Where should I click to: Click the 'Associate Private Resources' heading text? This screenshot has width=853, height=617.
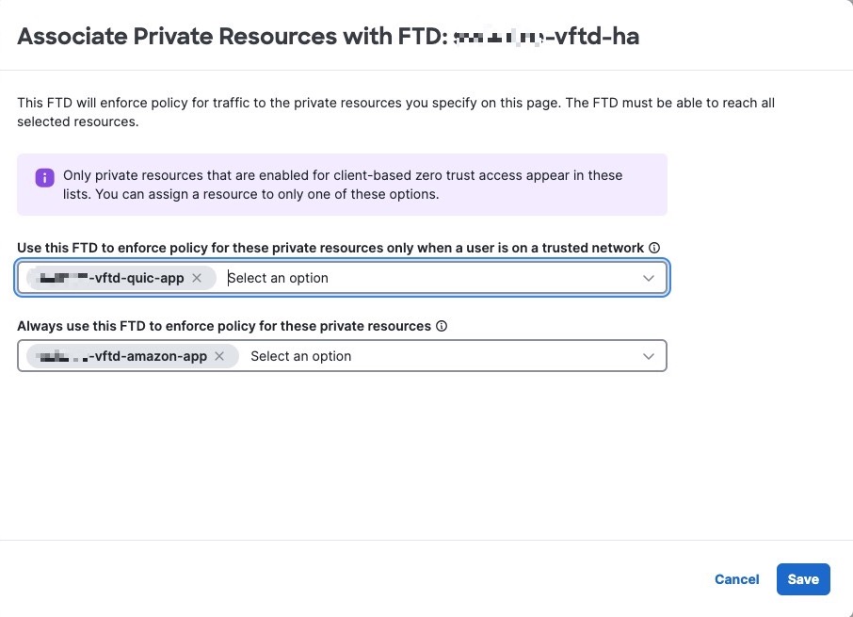[177, 37]
